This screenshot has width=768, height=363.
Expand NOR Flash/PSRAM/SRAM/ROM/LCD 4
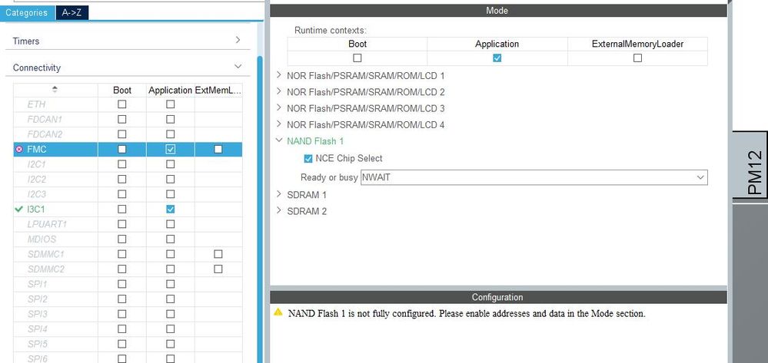(x=279, y=124)
